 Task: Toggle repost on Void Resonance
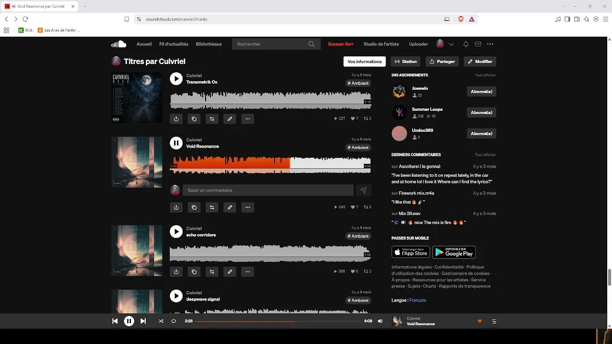click(212, 207)
